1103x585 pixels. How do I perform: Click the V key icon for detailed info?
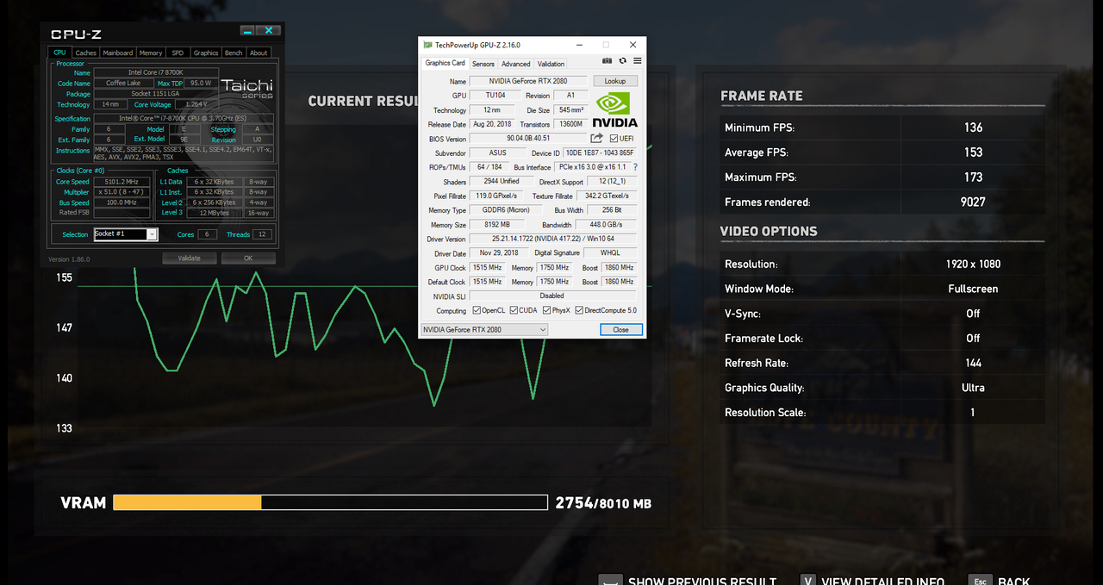(x=807, y=582)
